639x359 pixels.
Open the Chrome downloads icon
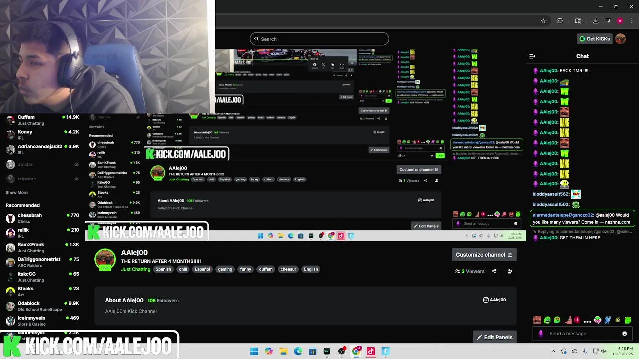[x=596, y=21]
